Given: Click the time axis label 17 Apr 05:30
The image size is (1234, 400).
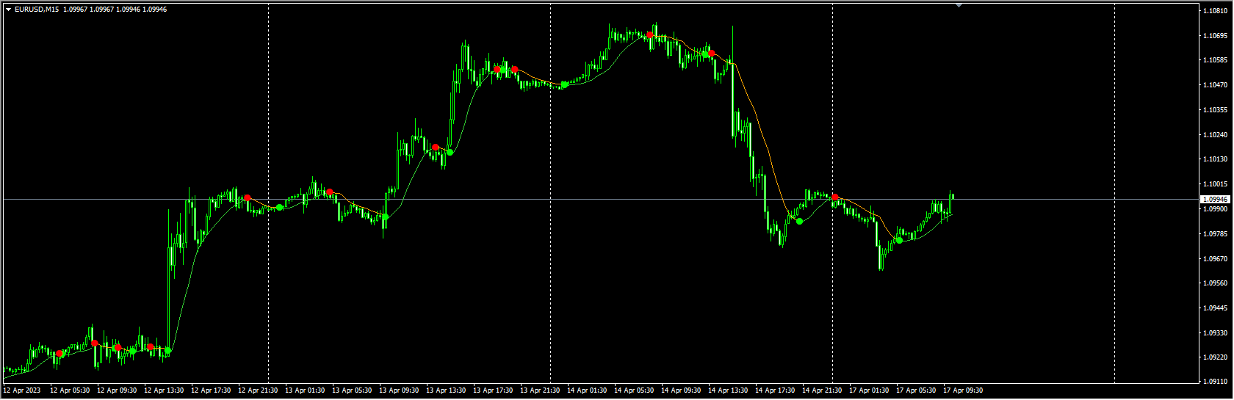Looking at the screenshot, I should pyautogui.click(x=916, y=390).
